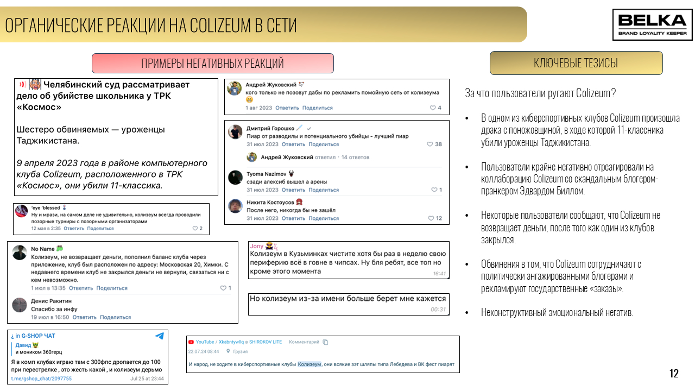Click the 00:31 message timestamp

click(x=438, y=310)
